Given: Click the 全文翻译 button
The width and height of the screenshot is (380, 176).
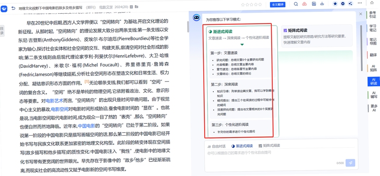Looking at the screenshot, I should pos(277,4).
